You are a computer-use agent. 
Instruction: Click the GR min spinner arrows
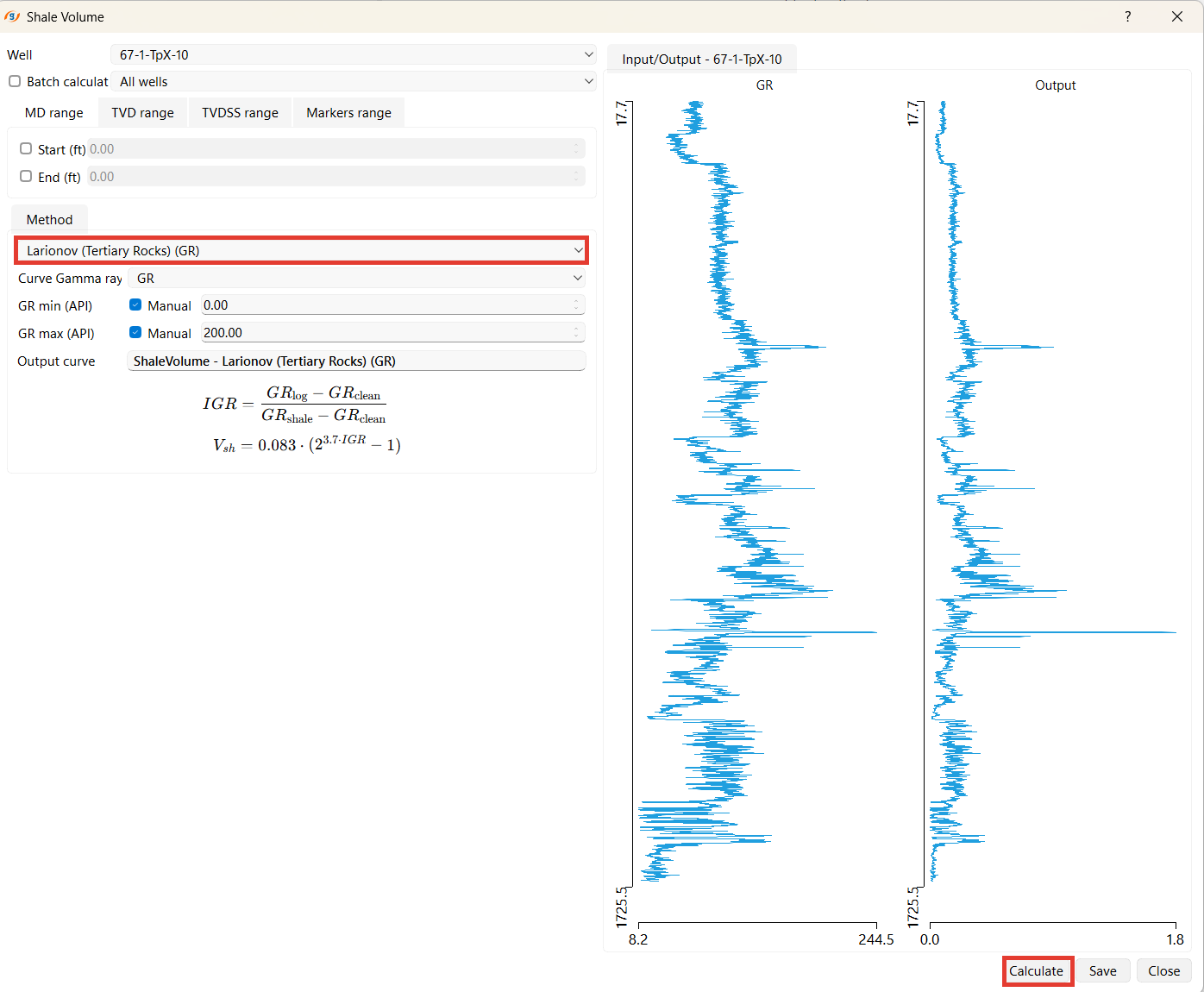(x=576, y=305)
